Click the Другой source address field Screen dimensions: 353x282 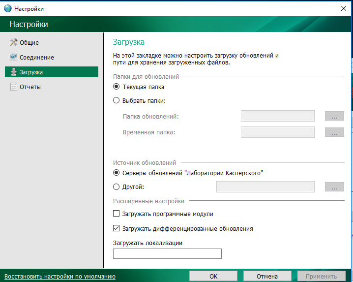(265, 187)
